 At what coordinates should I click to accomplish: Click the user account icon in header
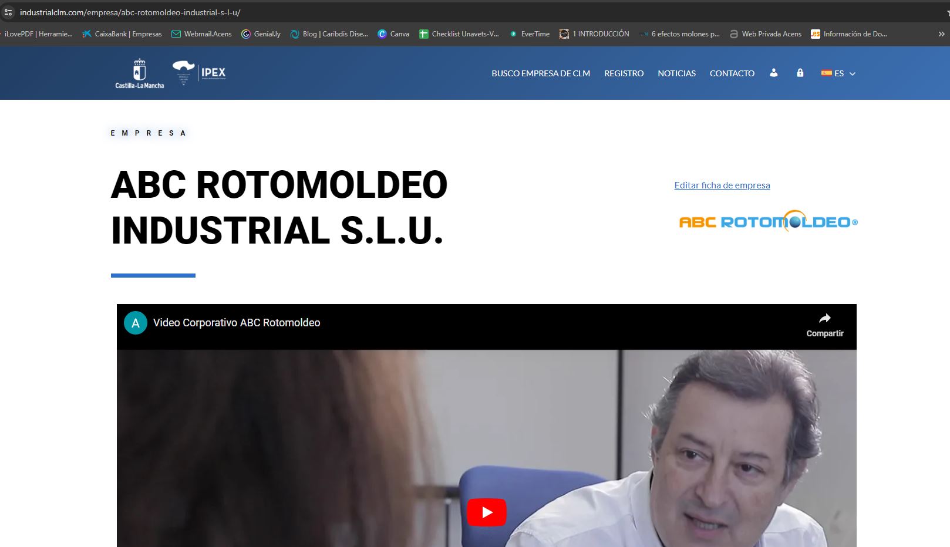pyautogui.click(x=773, y=73)
